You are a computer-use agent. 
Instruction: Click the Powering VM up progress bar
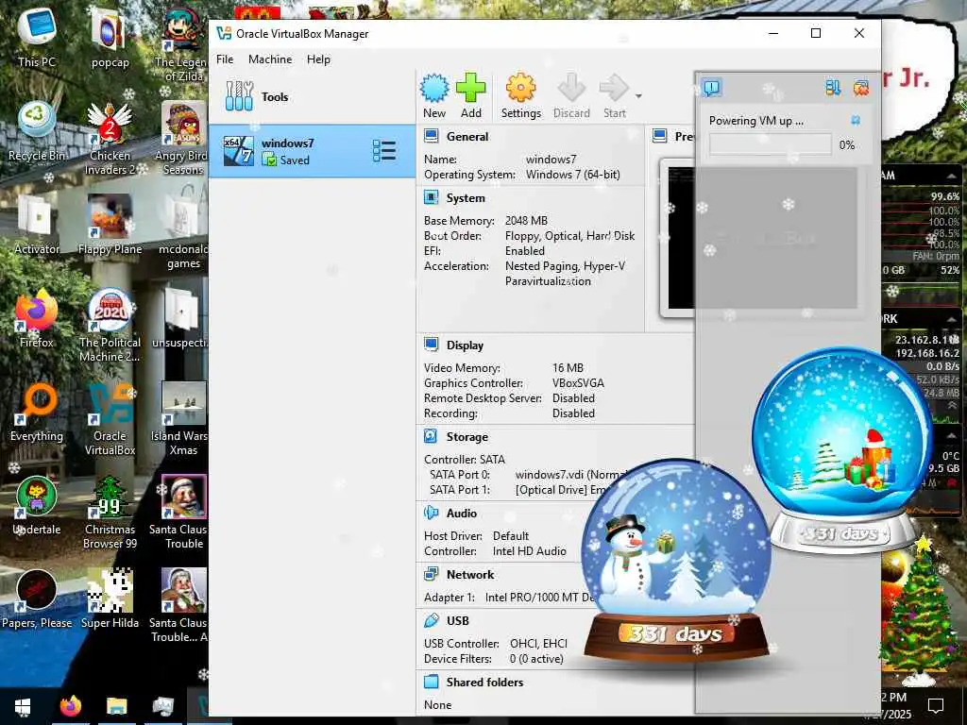click(x=770, y=144)
